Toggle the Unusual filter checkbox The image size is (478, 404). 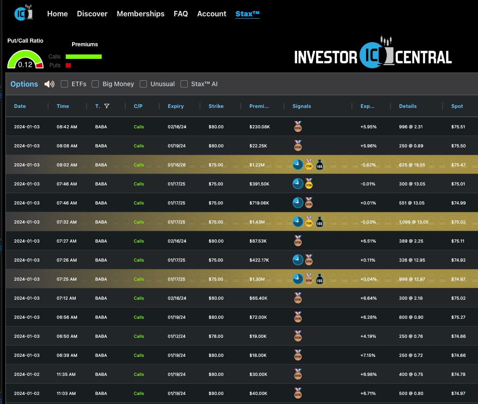point(143,84)
